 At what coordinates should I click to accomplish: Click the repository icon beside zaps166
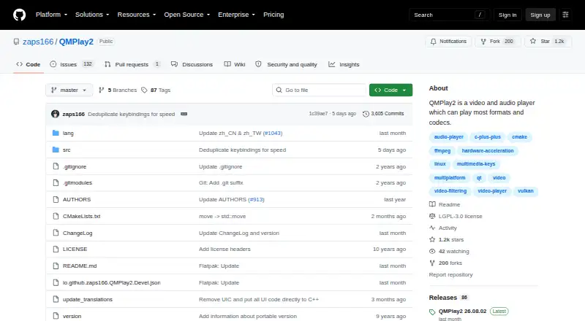point(16,42)
